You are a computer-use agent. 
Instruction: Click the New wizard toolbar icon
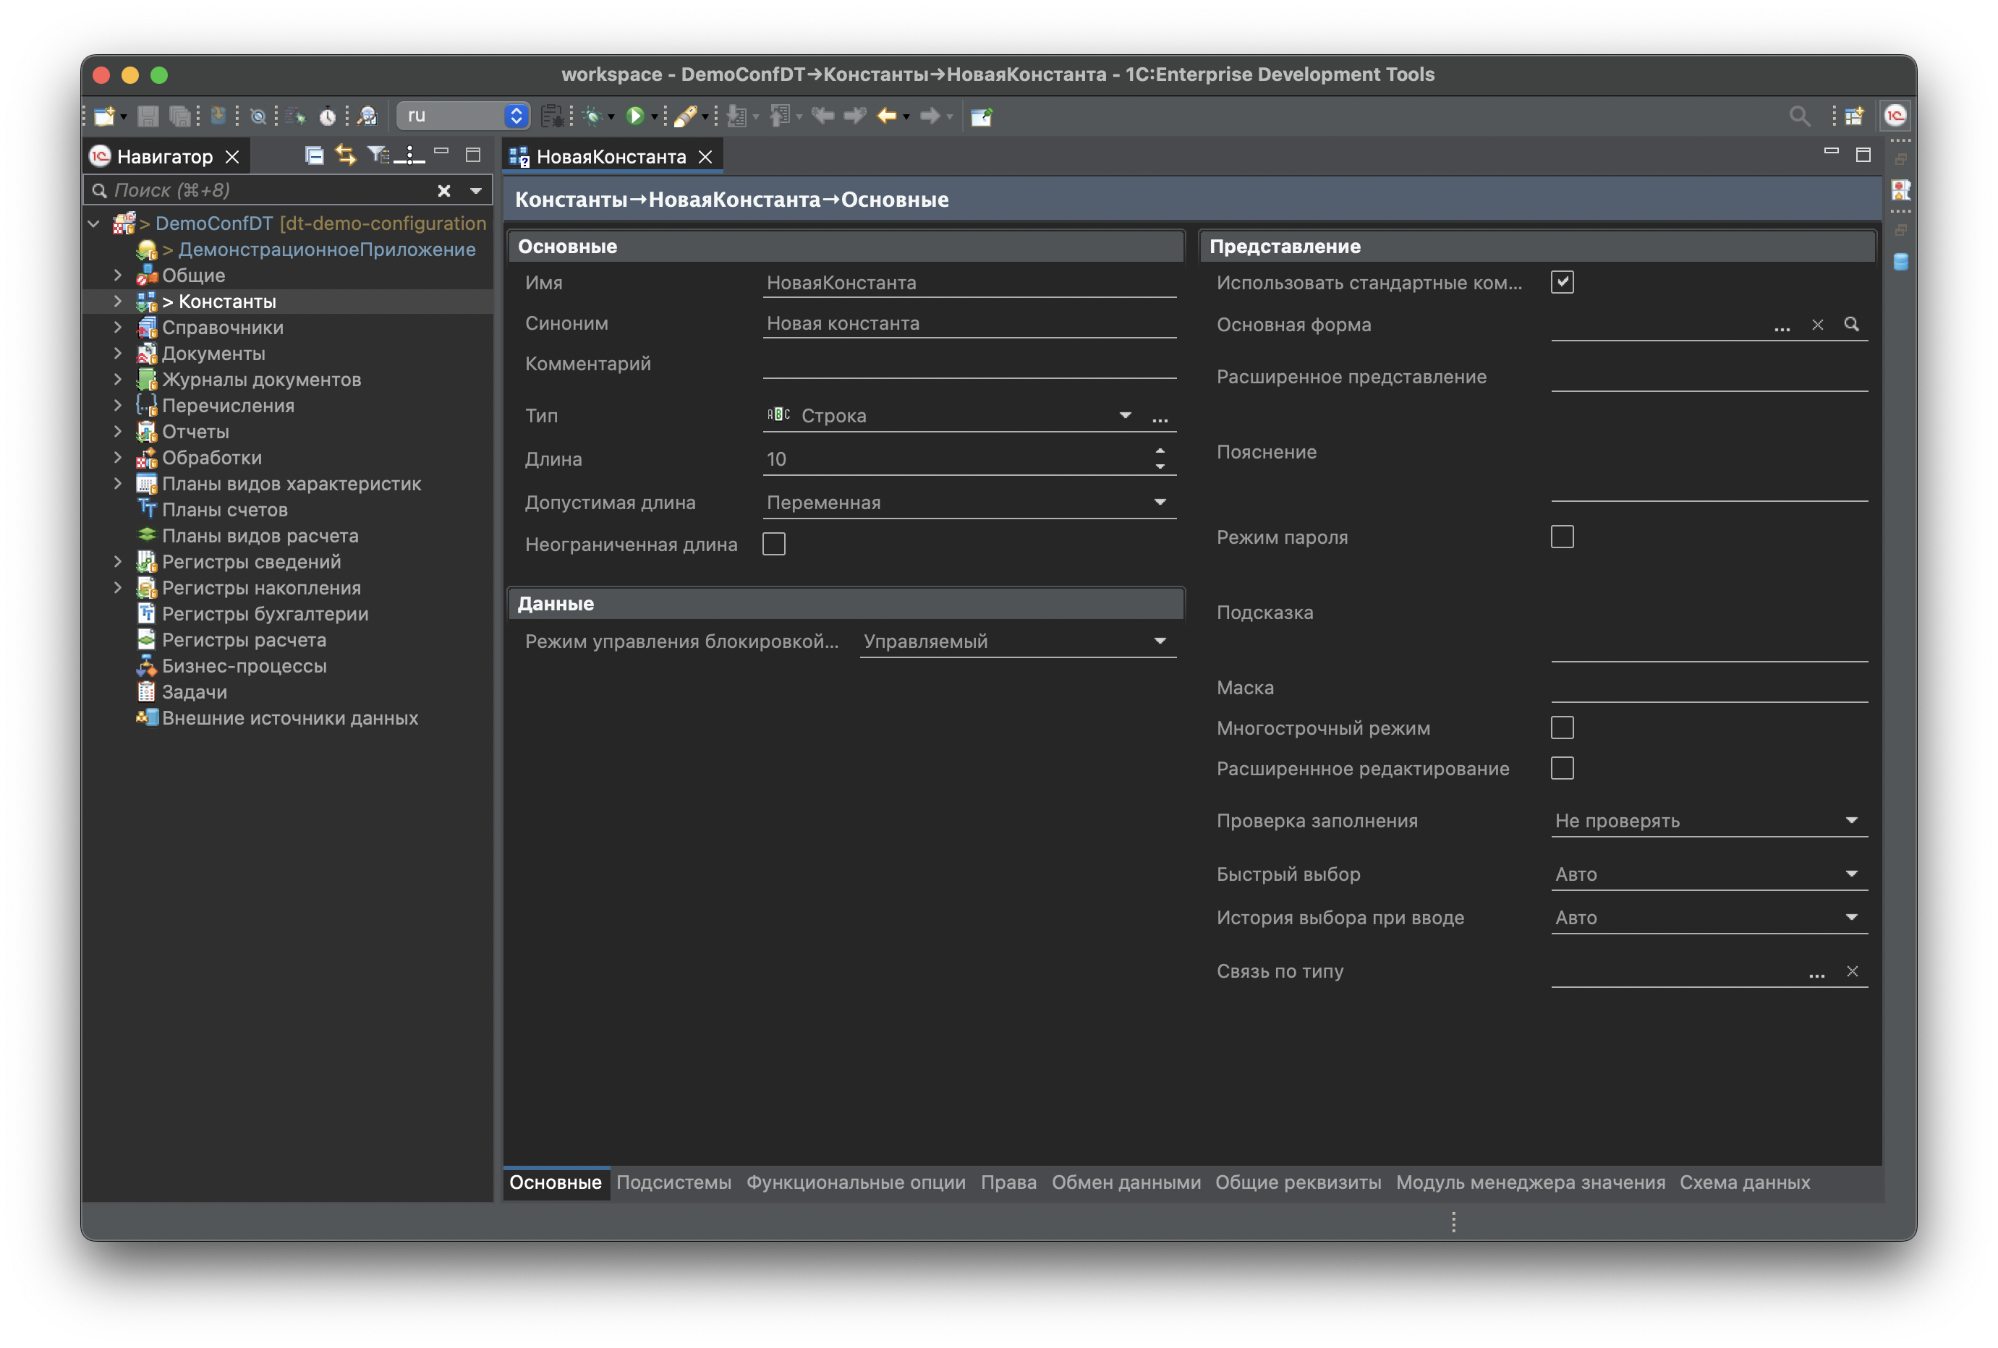coord(104,116)
